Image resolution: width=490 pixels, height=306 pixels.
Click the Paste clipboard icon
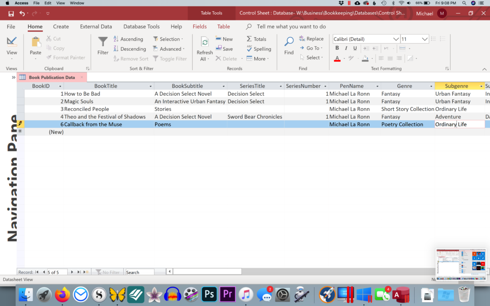(x=36, y=42)
